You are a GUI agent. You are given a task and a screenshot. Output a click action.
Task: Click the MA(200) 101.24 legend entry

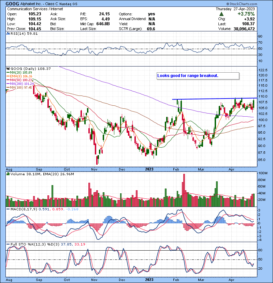pos(20,84)
